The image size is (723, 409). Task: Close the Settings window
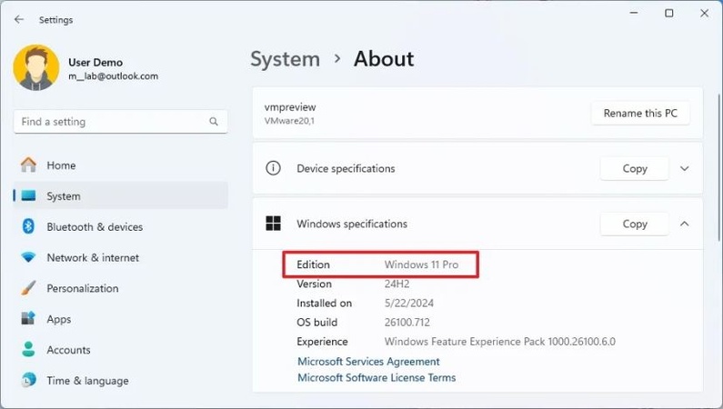(705, 13)
